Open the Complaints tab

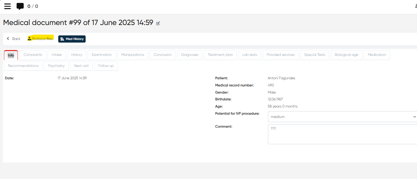[x=33, y=55]
